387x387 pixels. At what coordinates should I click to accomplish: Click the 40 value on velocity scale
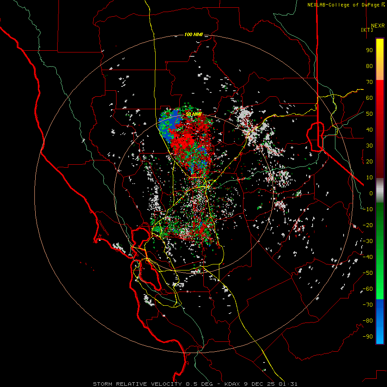tap(369, 130)
